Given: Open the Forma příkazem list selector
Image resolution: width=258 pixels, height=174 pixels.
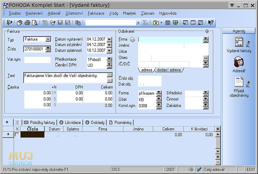Looking at the screenshot, I should 159,93.
